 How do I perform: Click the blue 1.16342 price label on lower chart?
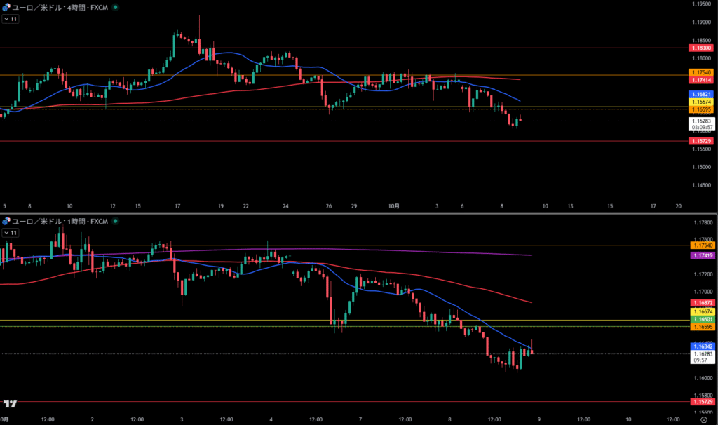pyautogui.click(x=701, y=346)
